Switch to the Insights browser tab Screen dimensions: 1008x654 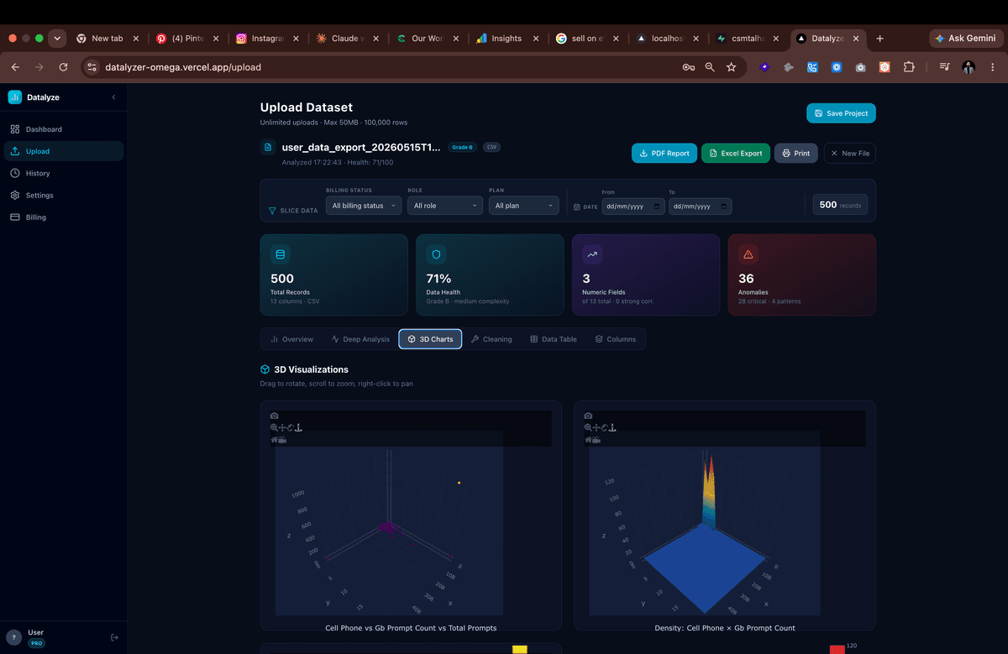point(507,39)
